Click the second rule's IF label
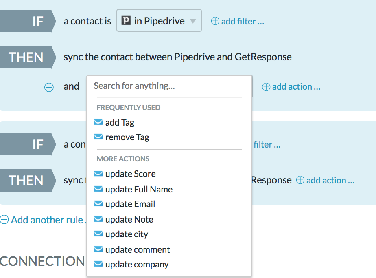376x278 pixels. click(28, 144)
